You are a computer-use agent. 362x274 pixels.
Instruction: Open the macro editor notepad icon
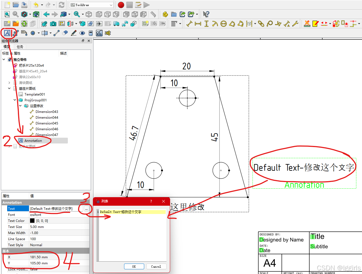click(138, 5)
